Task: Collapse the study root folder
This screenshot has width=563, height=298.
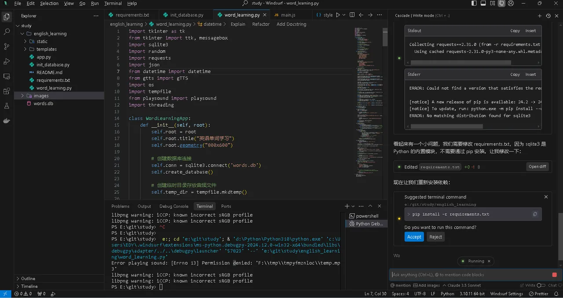Action: (x=18, y=26)
